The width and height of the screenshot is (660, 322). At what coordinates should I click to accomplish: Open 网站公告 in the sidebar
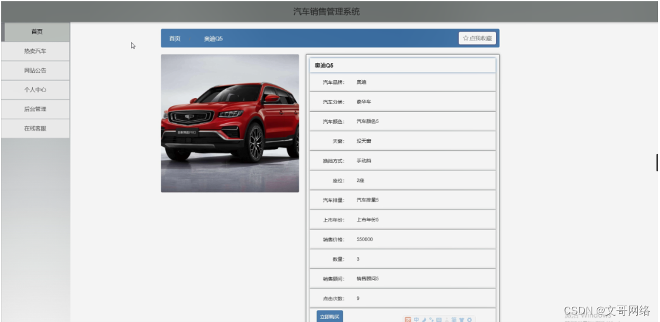click(36, 71)
